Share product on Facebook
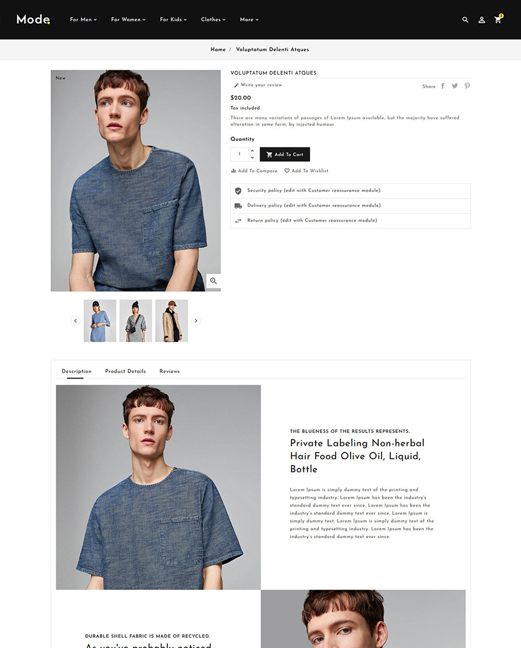Viewport: 521px width, 648px height. pos(443,86)
